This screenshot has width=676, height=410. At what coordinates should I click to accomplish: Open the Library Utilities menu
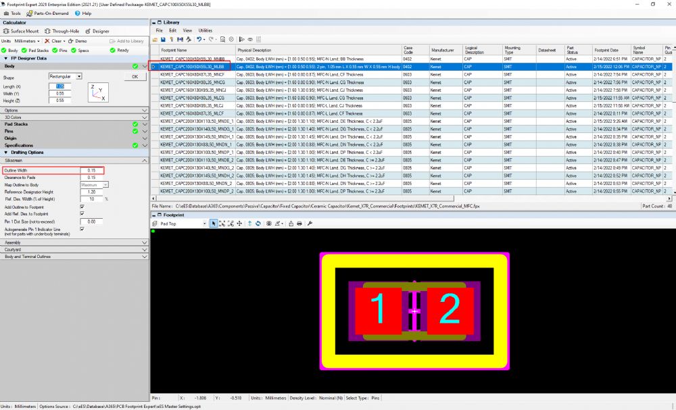click(x=206, y=30)
